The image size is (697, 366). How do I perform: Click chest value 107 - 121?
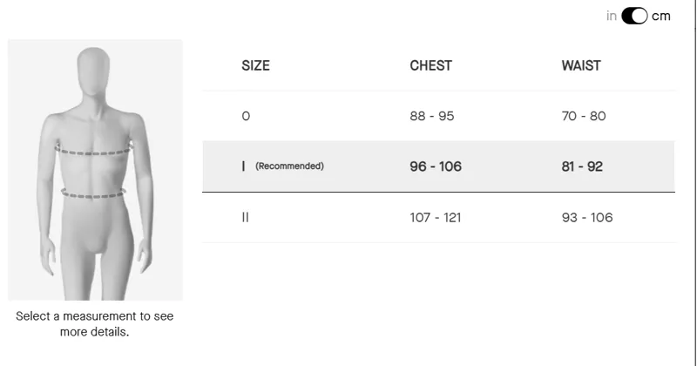pyautogui.click(x=436, y=217)
